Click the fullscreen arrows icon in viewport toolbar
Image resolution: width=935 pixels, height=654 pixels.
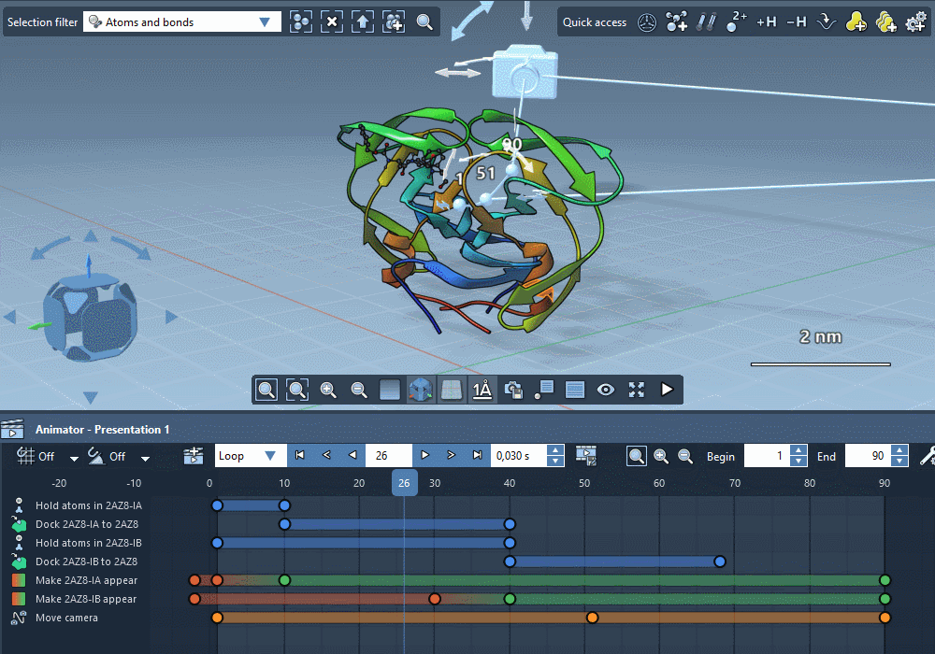(637, 390)
